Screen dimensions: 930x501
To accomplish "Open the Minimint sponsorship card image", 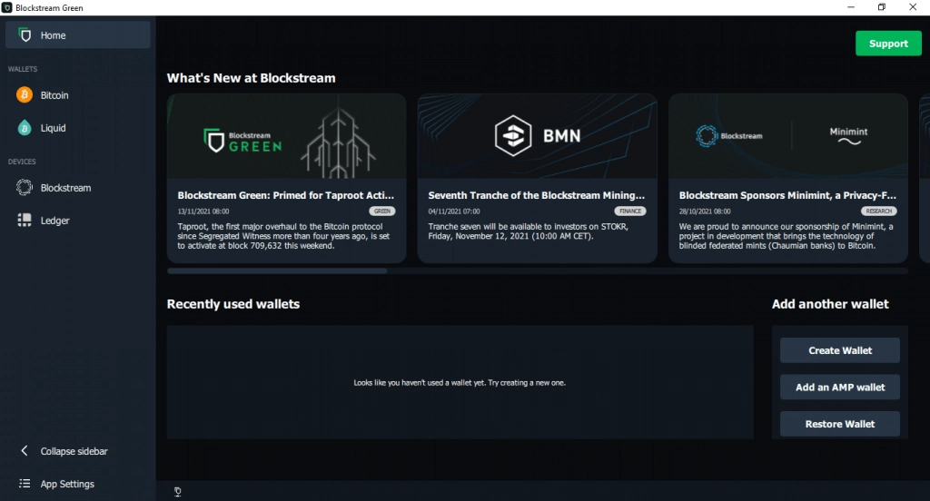I will click(x=788, y=136).
